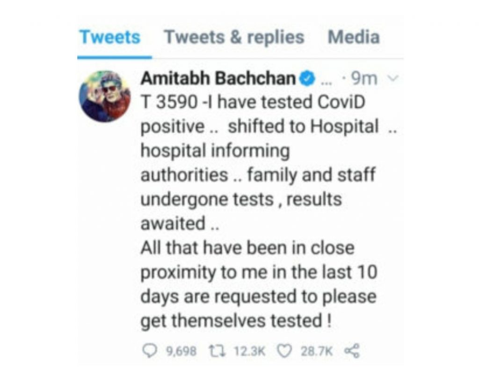479x377 pixels.
Task: Click the 'All that have been' paragraph
Action: pos(259,284)
